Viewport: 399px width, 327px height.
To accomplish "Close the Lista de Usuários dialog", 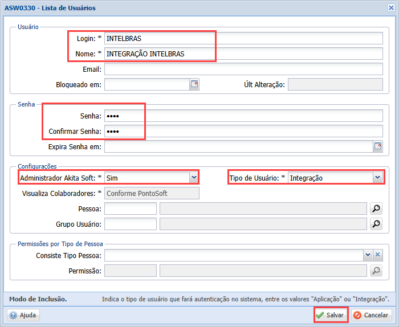I will pyautogui.click(x=390, y=8).
